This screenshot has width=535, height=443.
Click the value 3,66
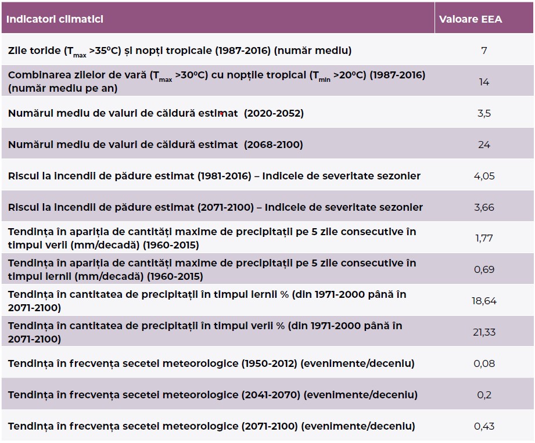[484, 207]
